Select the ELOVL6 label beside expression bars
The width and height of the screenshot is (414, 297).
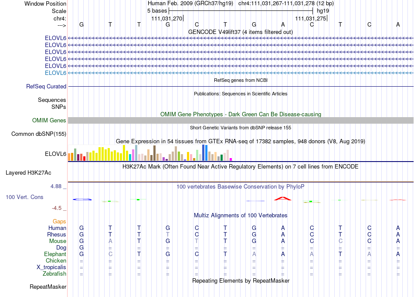55,154
